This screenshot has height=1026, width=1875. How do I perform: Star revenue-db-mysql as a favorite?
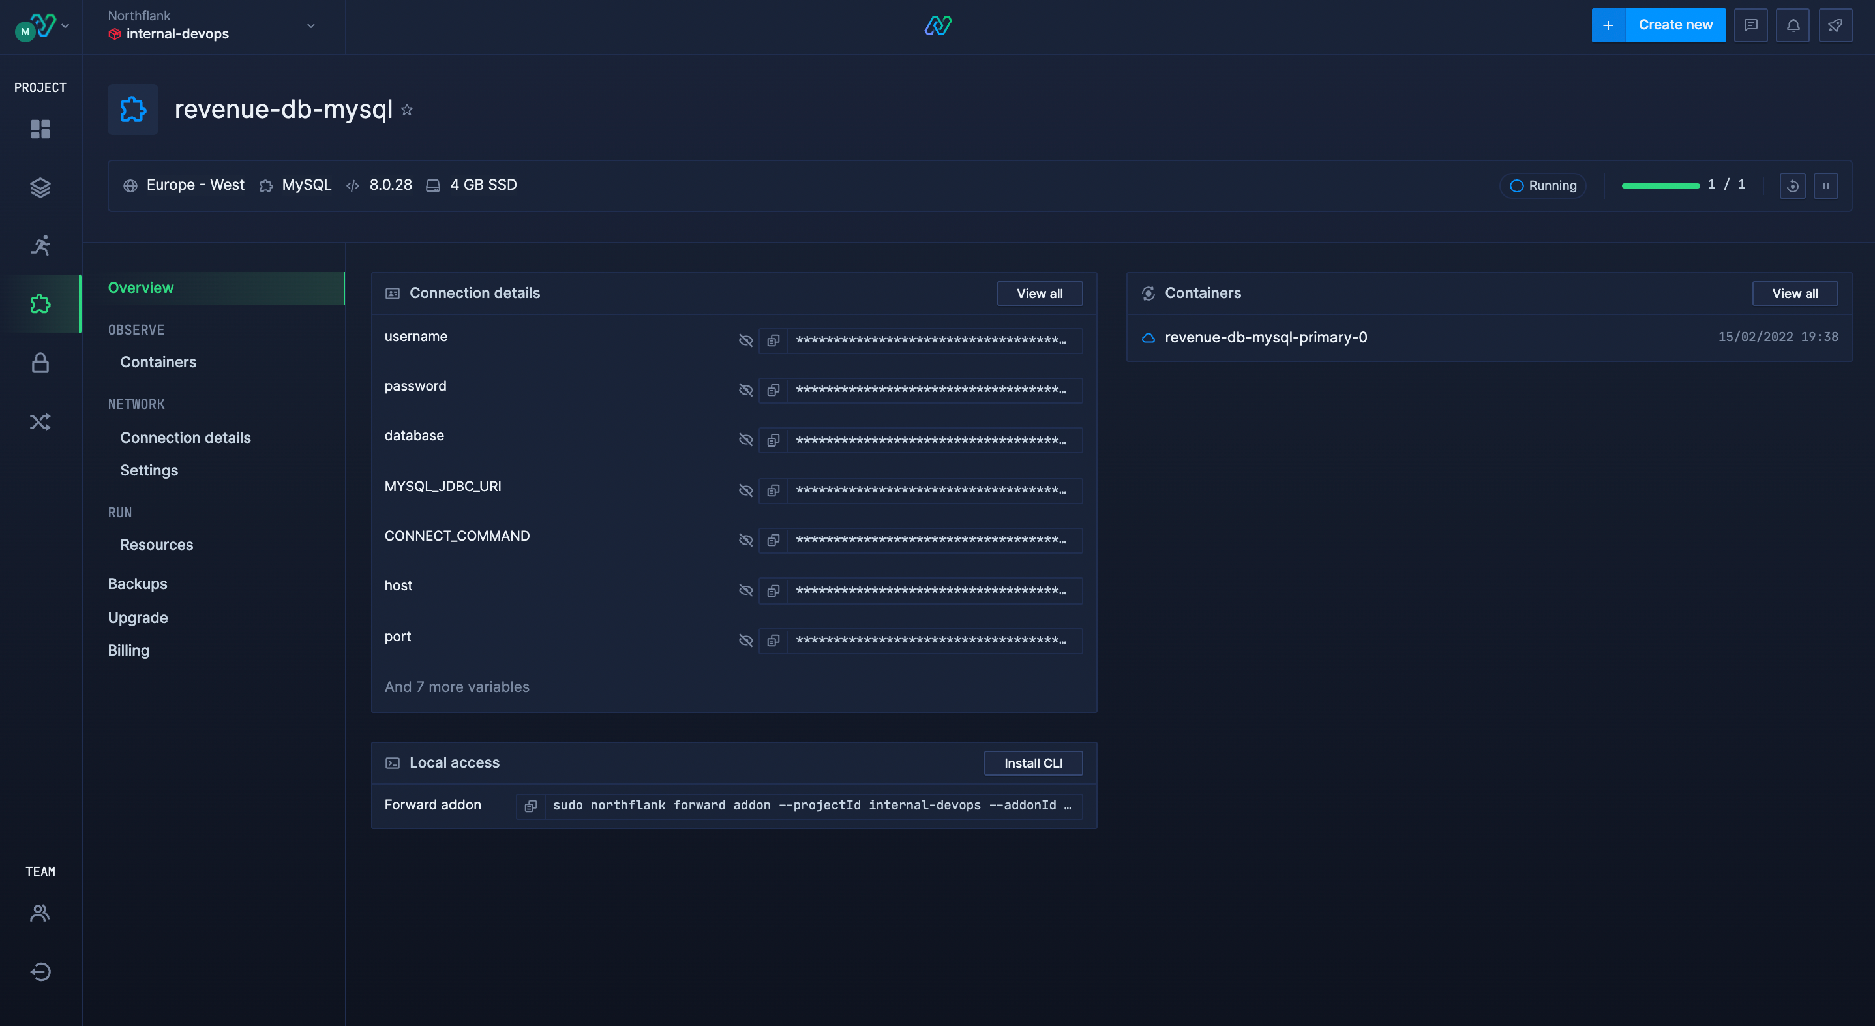pos(407,109)
